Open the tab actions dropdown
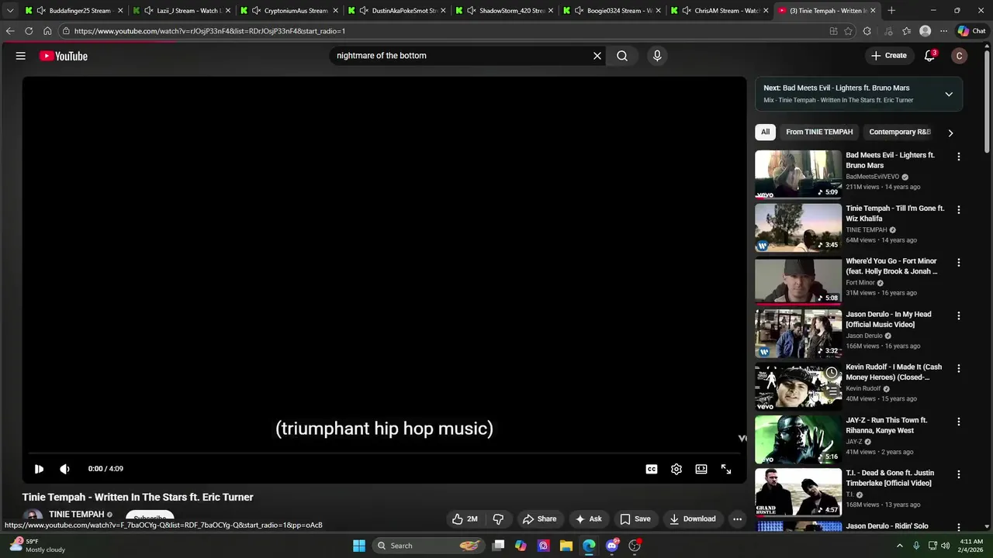 click(9, 11)
